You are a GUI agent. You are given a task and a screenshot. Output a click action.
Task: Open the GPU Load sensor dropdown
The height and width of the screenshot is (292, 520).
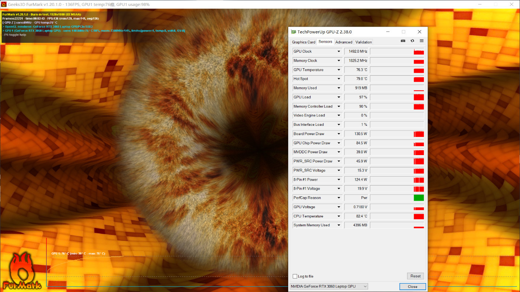pyautogui.click(x=339, y=97)
